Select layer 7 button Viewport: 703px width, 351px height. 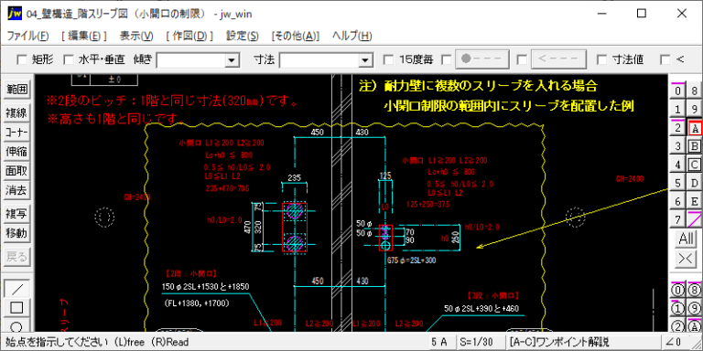(678, 219)
